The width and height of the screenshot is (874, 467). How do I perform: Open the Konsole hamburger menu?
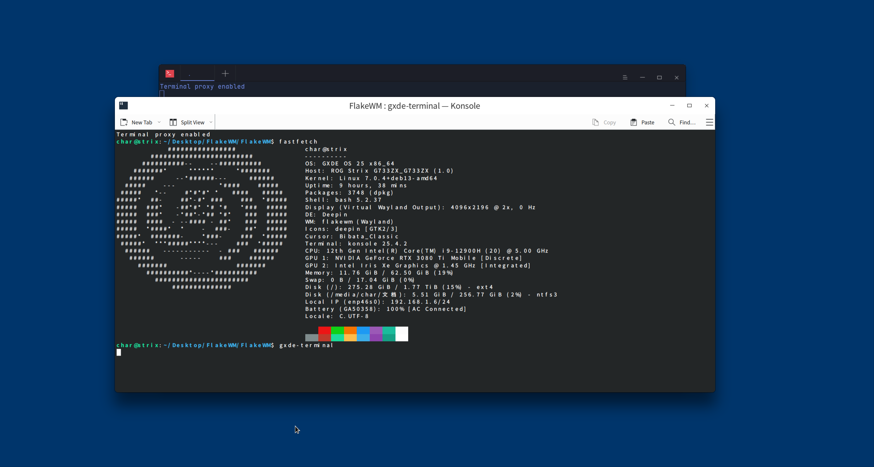(709, 122)
